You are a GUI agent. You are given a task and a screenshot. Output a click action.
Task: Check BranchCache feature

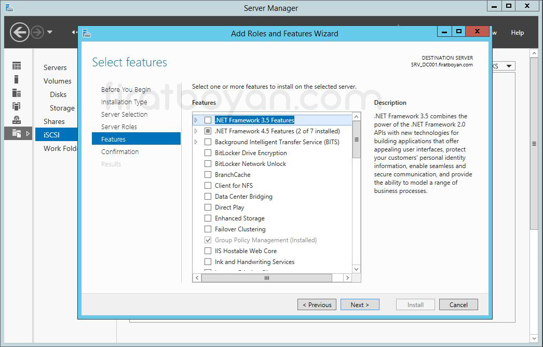tap(208, 175)
